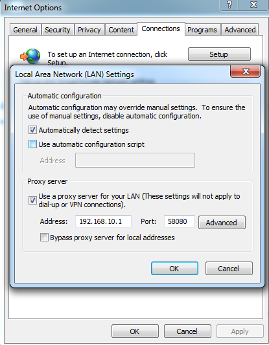Go to the Content tab
269x345 pixels.
[x=121, y=30]
